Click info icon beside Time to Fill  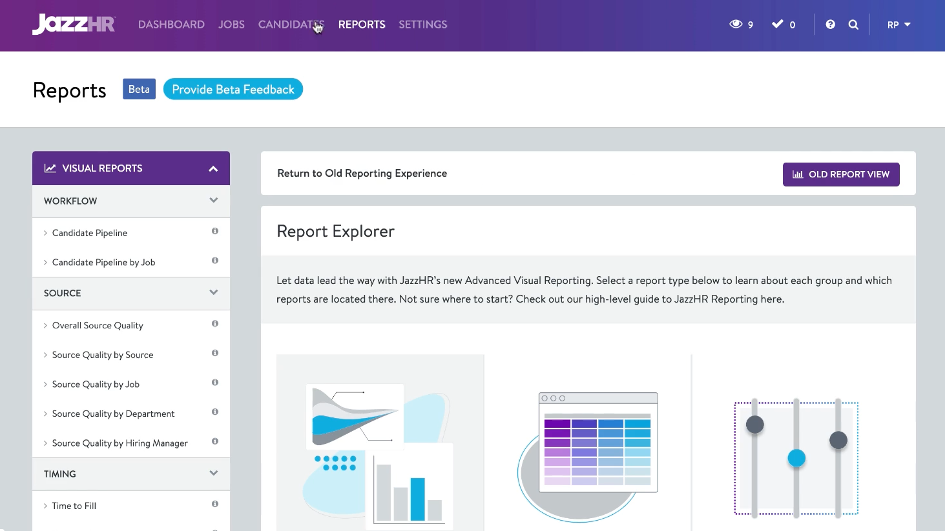pos(215,504)
